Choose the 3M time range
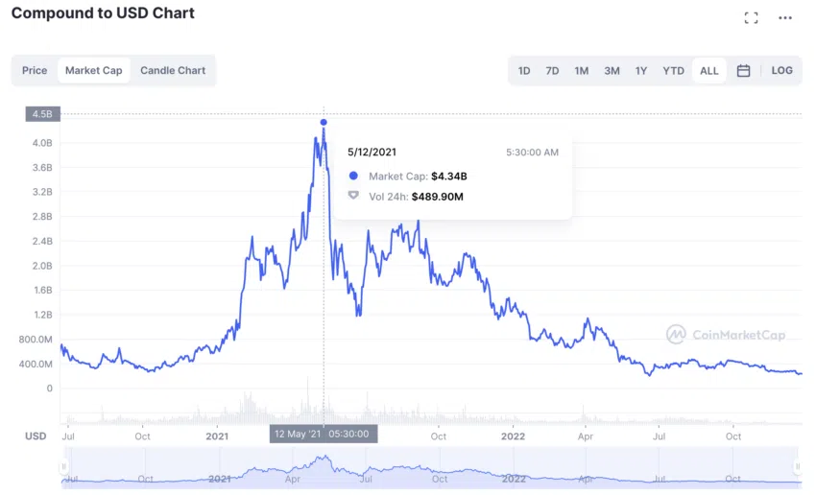The image size is (816, 495). (612, 70)
